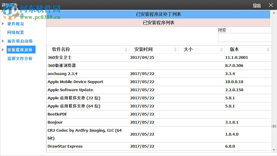Open the 硬件概况 section
The height and width of the screenshot is (156, 277).
click(16, 24)
